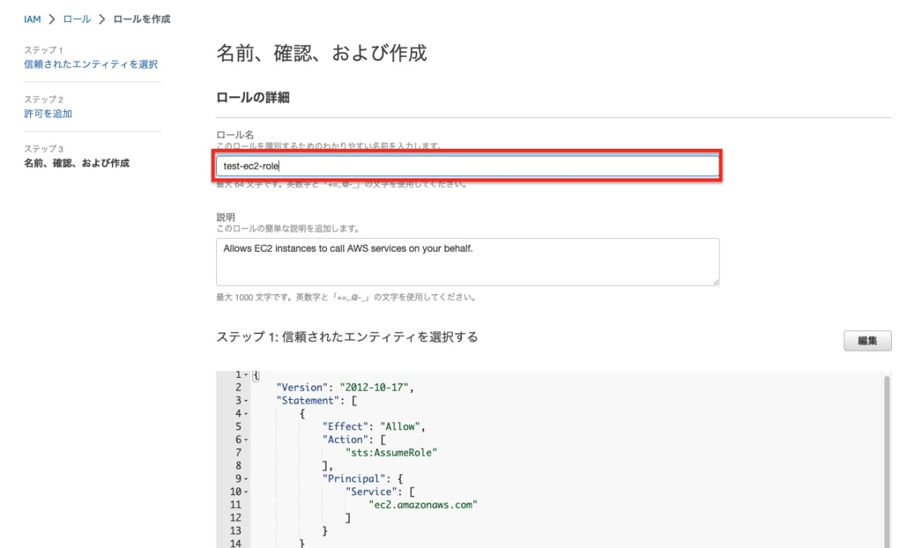907x548 pixels.
Task: Go to ロール breadcrumb link
Action: [x=77, y=19]
